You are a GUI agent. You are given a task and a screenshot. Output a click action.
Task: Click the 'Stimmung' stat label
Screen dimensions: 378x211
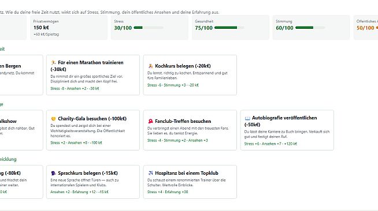pyautogui.click(x=284, y=21)
